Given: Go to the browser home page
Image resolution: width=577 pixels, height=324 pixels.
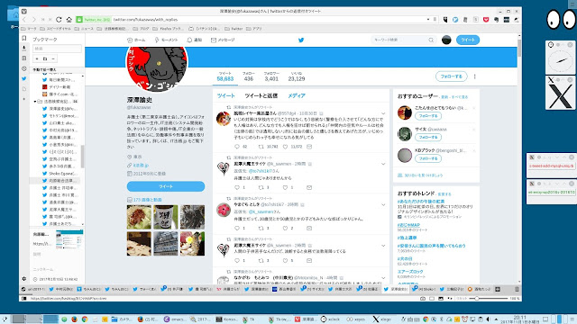Looking at the screenshot, I should (69, 20).
